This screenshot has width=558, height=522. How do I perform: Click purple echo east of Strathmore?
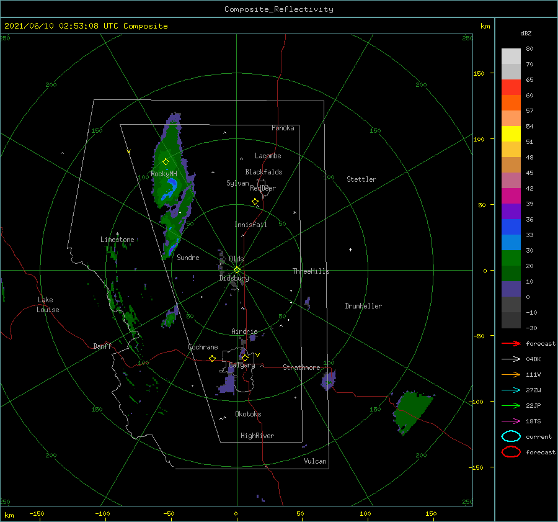329,380
